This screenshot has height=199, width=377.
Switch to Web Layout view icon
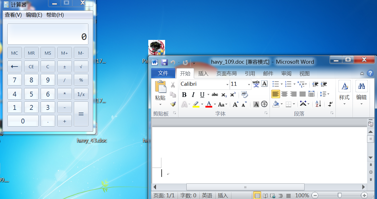pos(273,196)
